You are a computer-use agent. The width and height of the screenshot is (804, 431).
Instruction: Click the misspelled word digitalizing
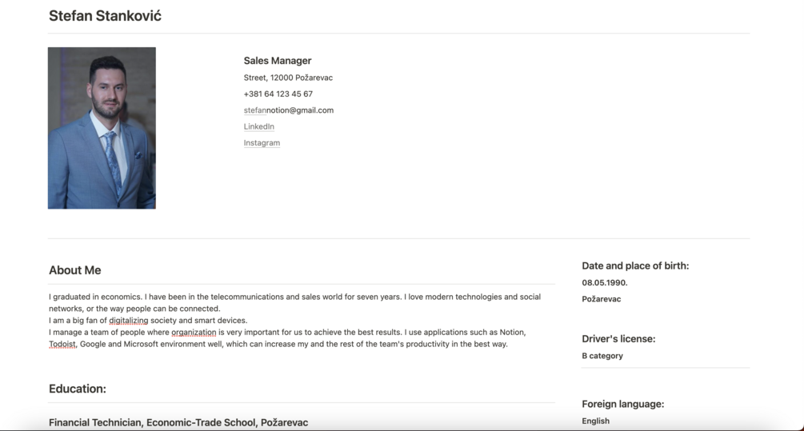tap(129, 321)
